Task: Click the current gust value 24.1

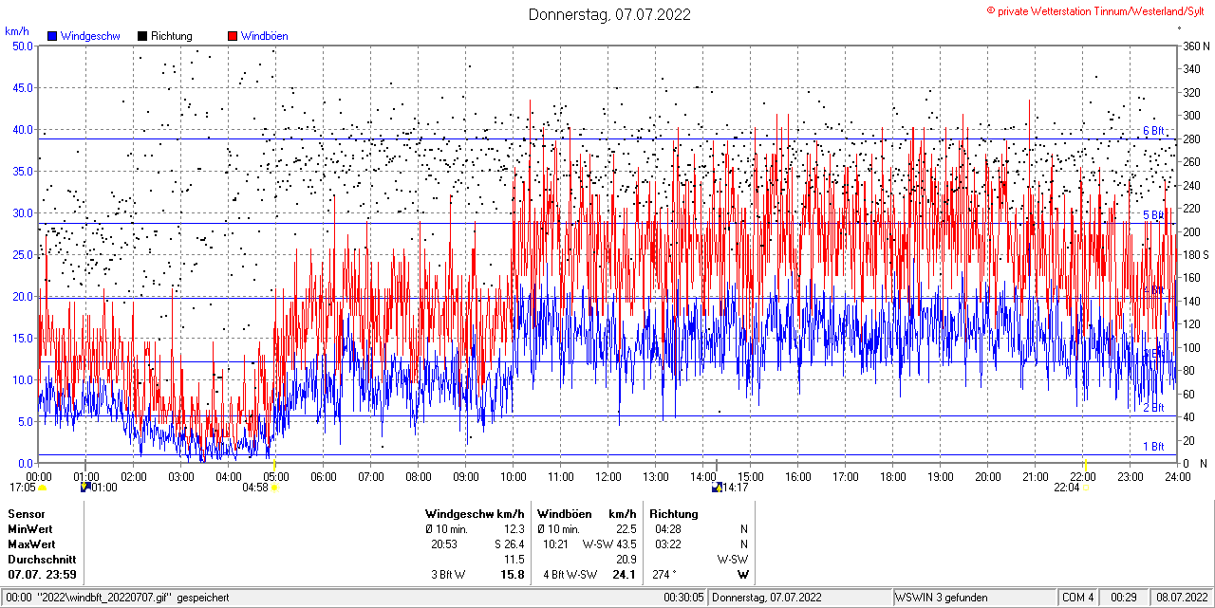Action: (625, 575)
